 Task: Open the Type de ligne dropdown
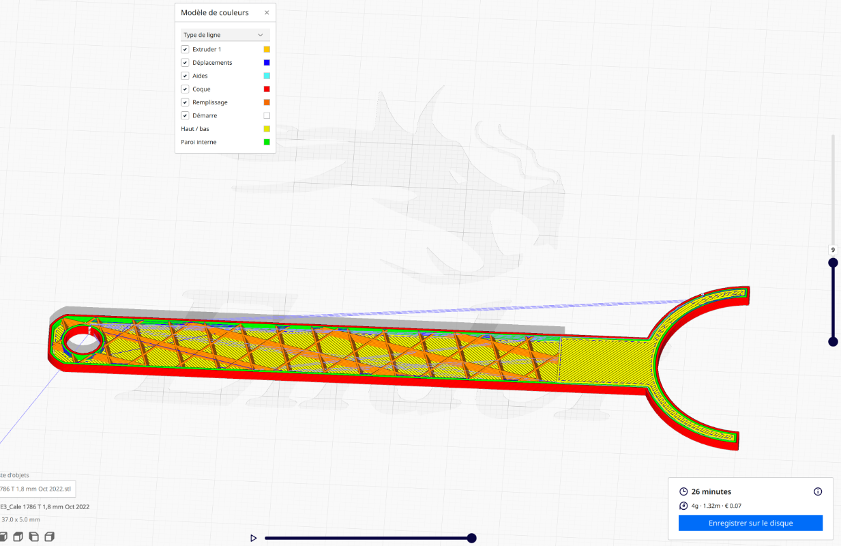click(225, 35)
